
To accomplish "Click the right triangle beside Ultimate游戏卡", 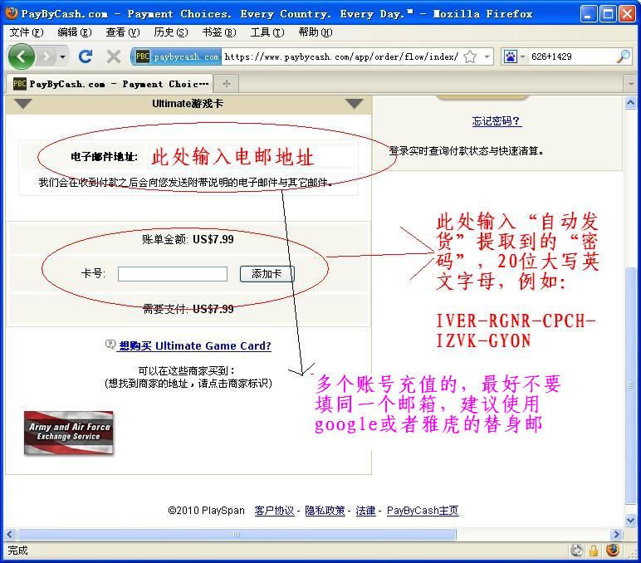I will coord(354,104).
